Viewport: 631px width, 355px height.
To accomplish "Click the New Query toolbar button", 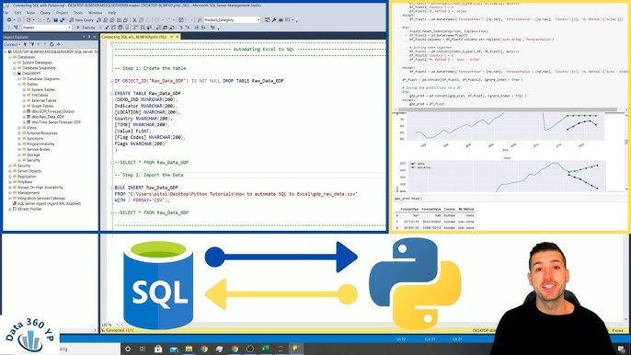I will pos(81,19).
